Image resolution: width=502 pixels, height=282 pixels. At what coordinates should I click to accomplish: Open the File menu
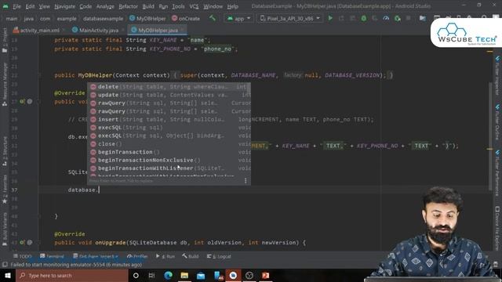[16, 6]
